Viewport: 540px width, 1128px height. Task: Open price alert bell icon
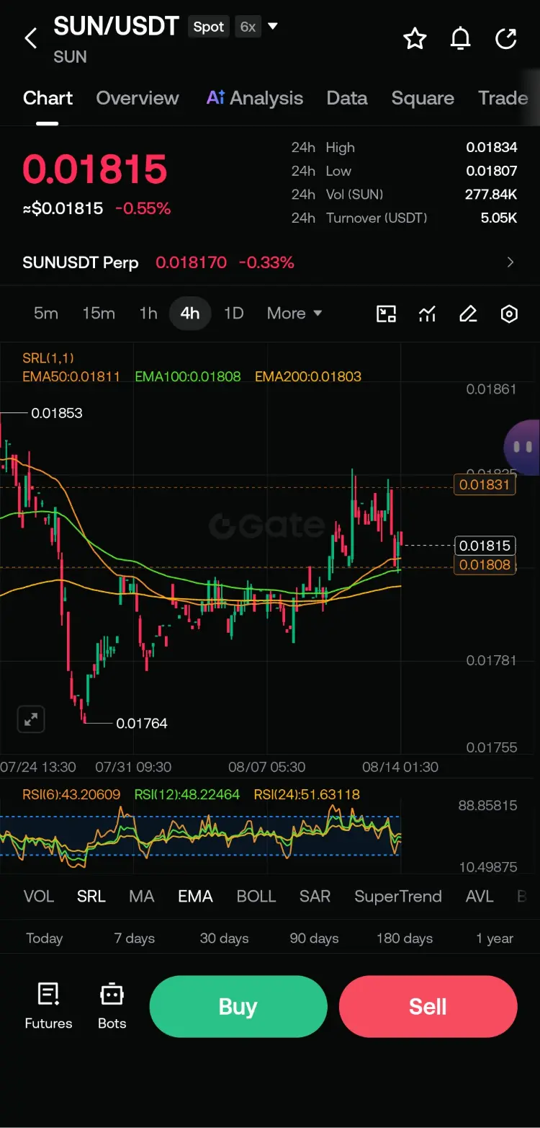[x=461, y=38]
